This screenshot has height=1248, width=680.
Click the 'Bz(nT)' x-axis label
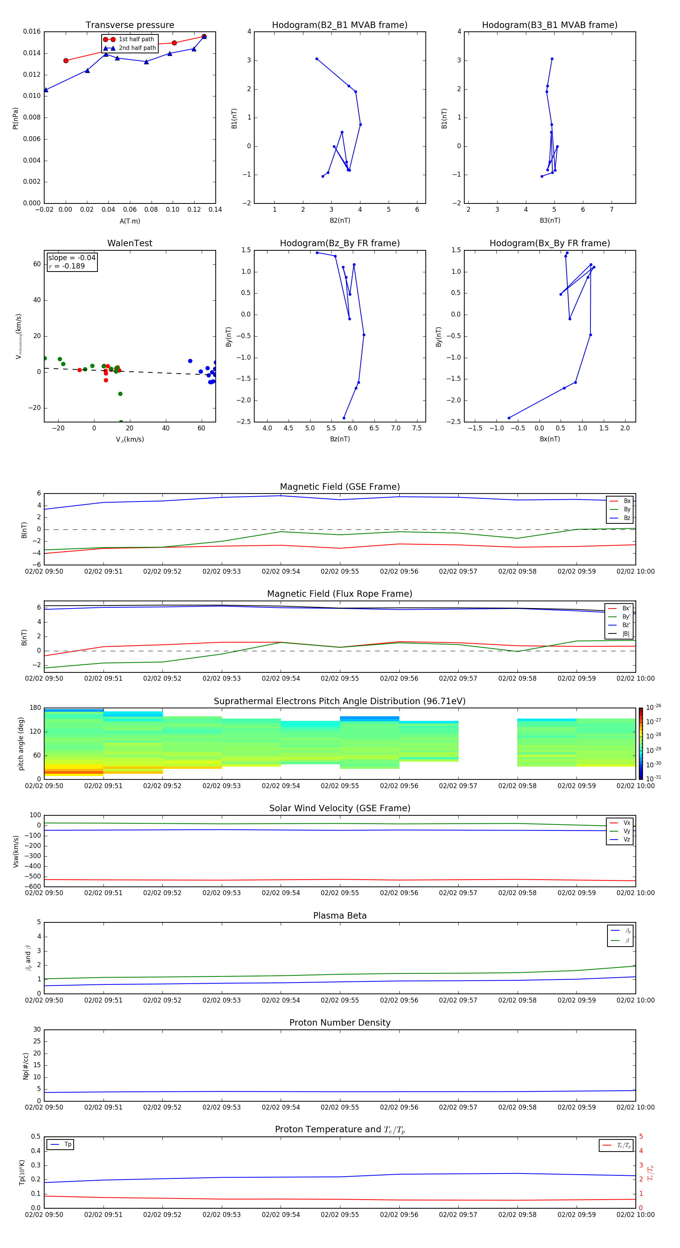pyautogui.click(x=340, y=439)
